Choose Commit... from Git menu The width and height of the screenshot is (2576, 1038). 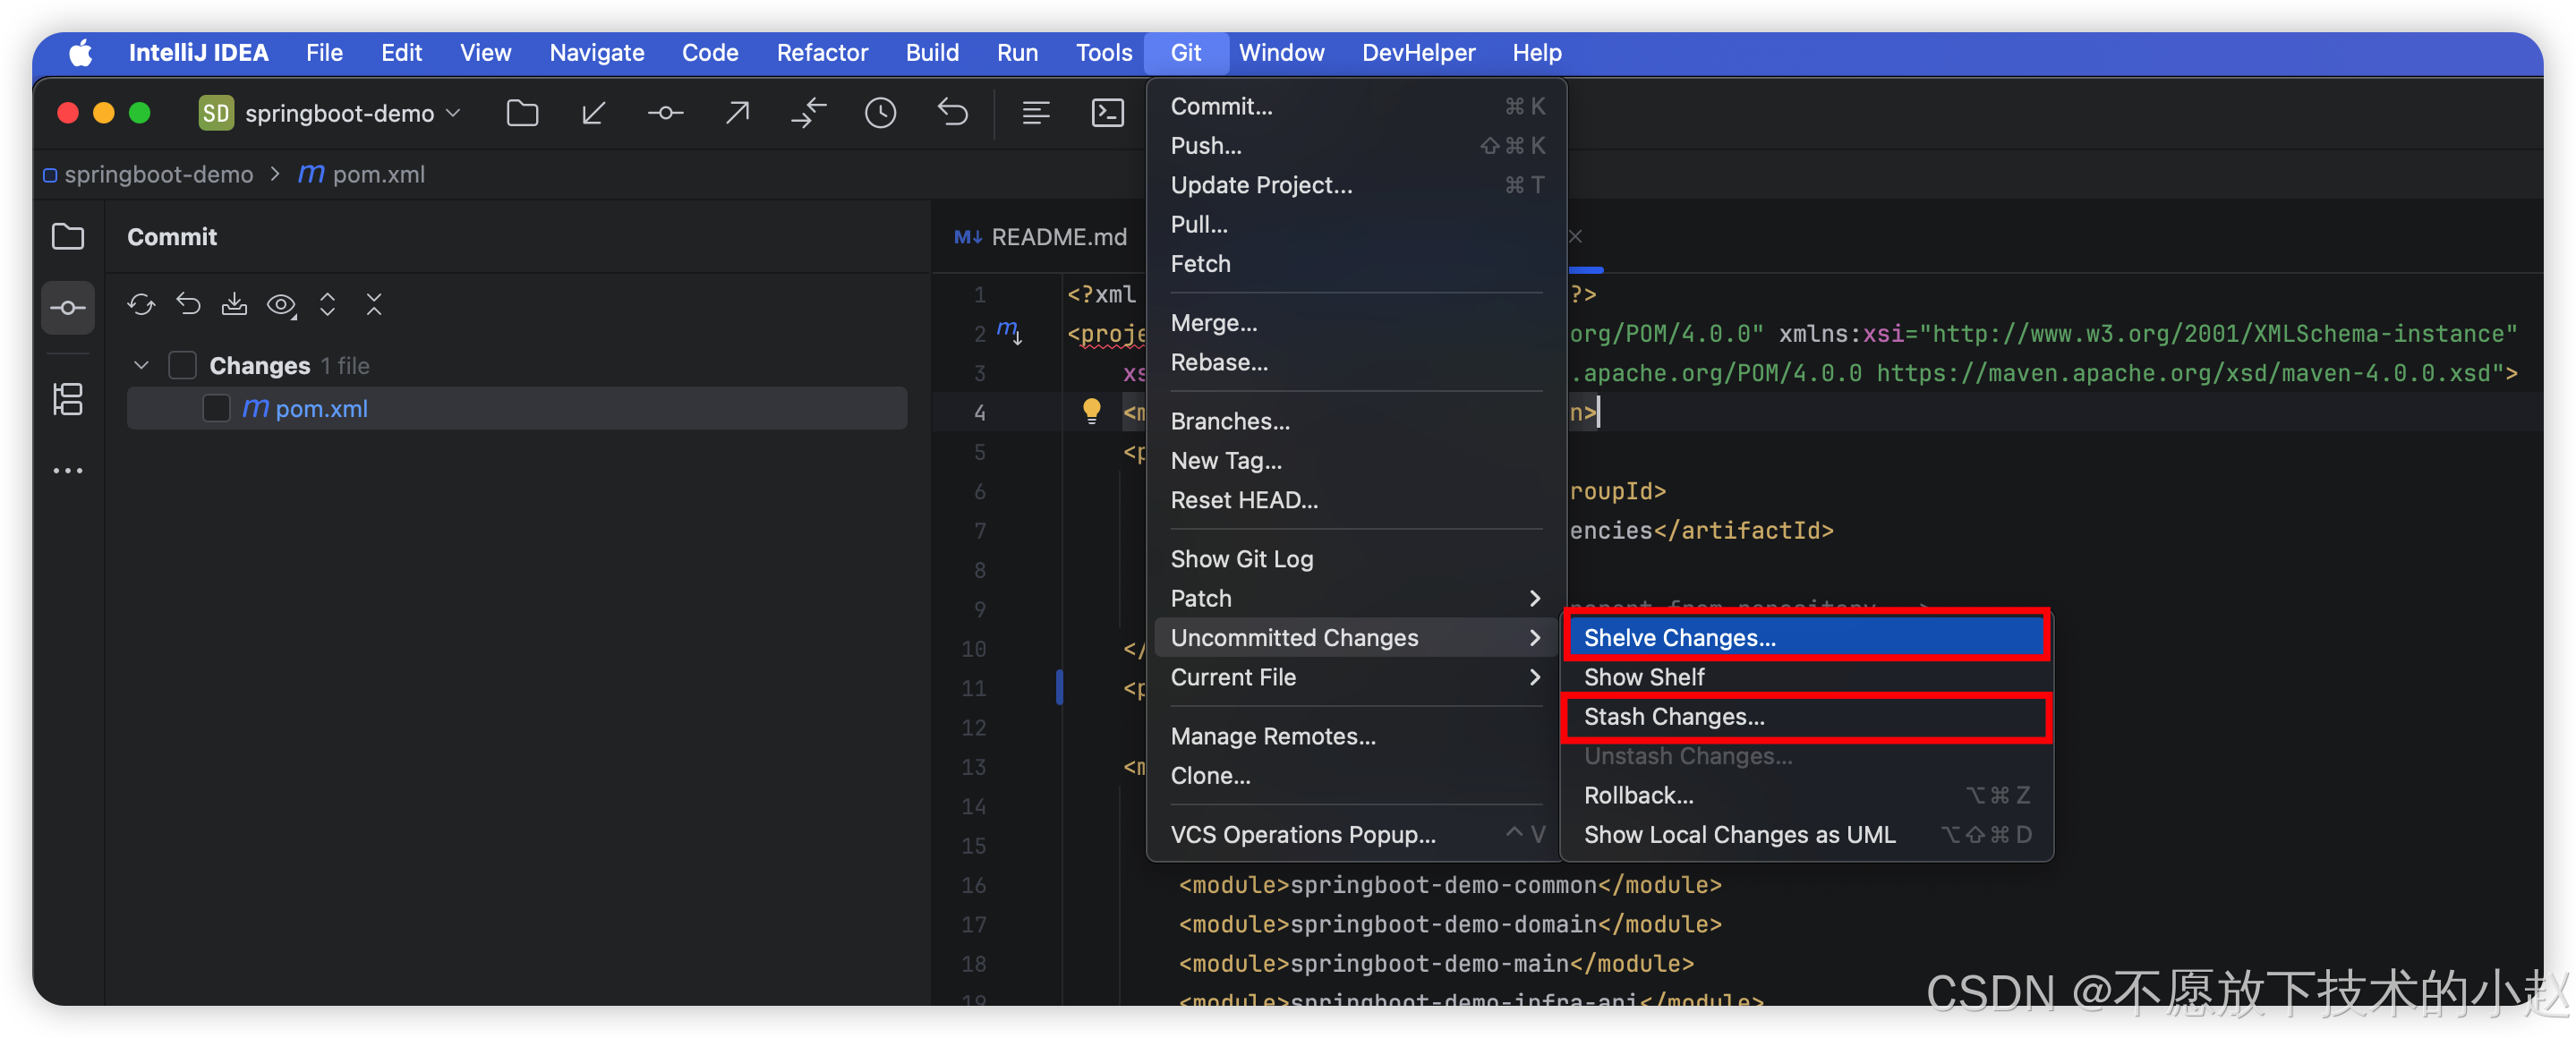[1355, 106]
